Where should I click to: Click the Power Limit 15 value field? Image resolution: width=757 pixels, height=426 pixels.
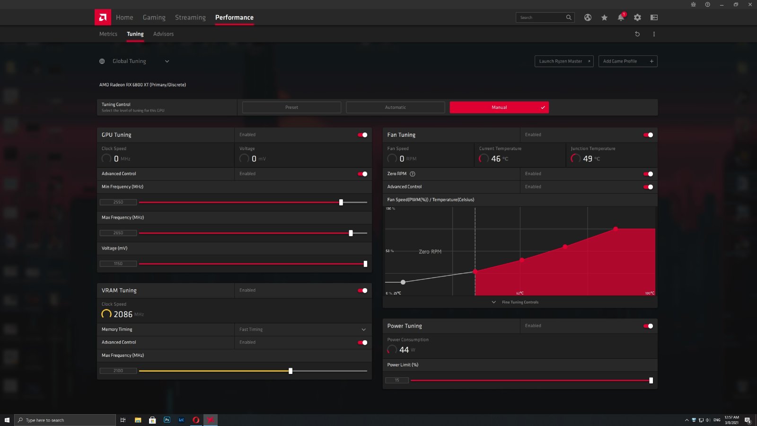tap(397, 381)
